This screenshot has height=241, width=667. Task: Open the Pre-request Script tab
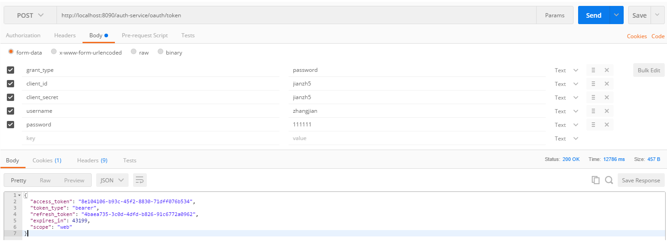145,35
